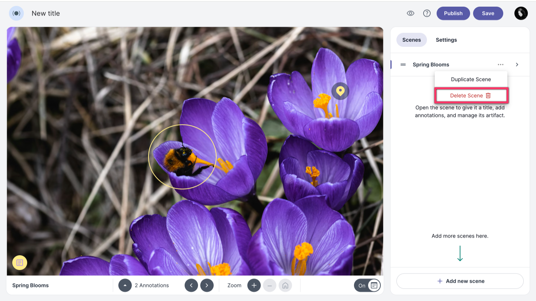Reset zoom with the home icon
The height and width of the screenshot is (301, 536).
coord(285,285)
